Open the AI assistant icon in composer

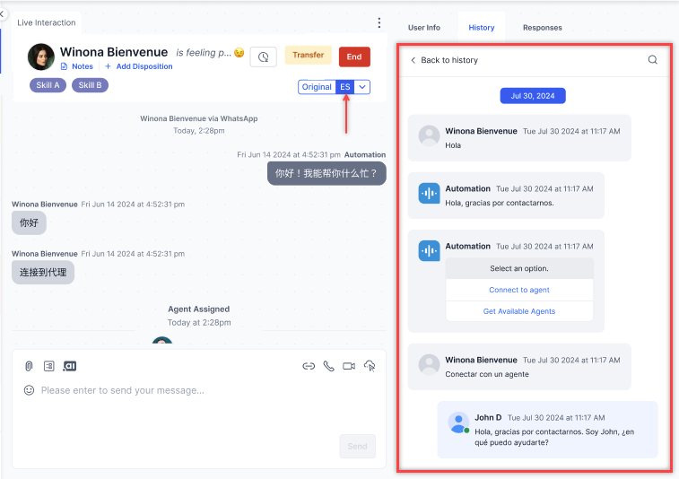(x=69, y=366)
